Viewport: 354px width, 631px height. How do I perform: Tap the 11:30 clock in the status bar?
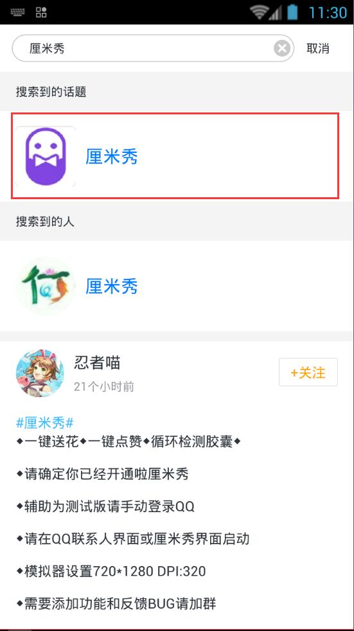[x=328, y=12]
